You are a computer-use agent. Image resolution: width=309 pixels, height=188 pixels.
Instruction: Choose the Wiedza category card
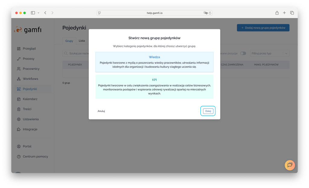pos(154,62)
